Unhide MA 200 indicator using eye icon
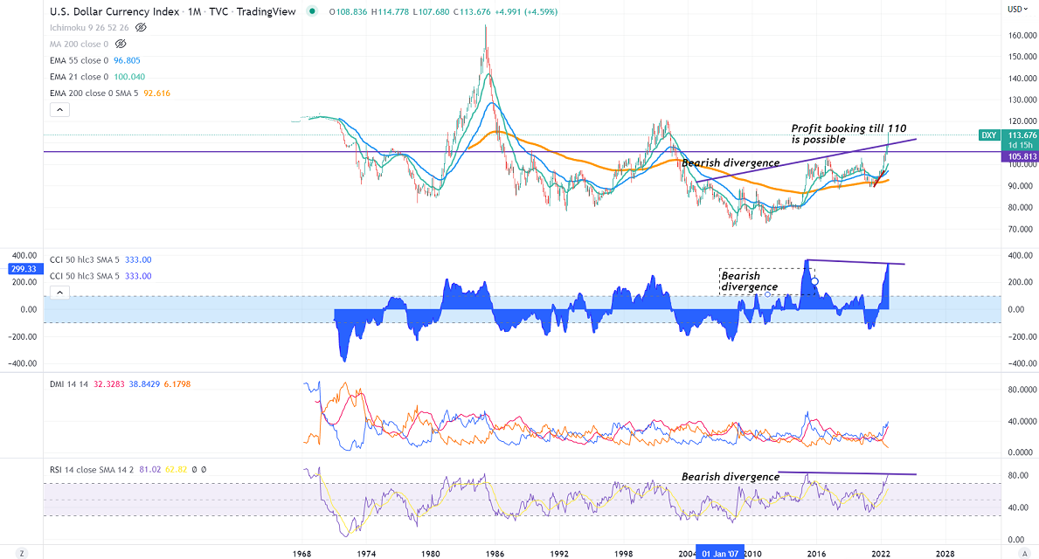This screenshot has width=1039, height=559. (121, 44)
